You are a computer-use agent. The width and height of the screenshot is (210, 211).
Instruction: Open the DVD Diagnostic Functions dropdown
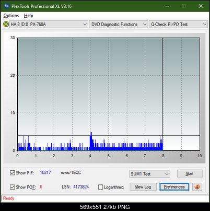[x=119, y=24]
